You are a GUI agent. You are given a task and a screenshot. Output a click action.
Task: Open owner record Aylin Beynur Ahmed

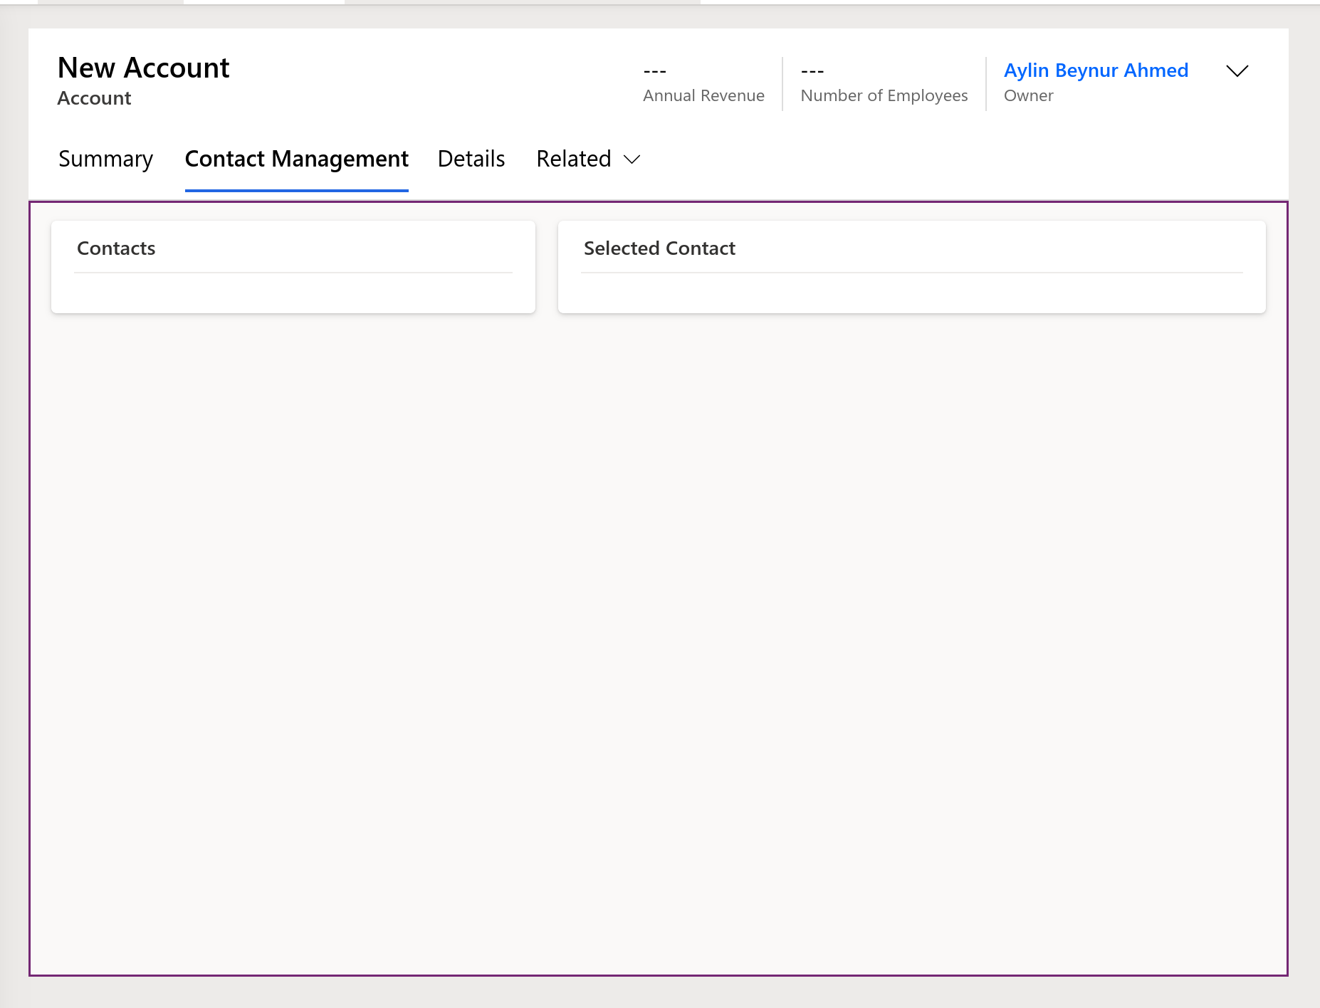tap(1096, 70)
